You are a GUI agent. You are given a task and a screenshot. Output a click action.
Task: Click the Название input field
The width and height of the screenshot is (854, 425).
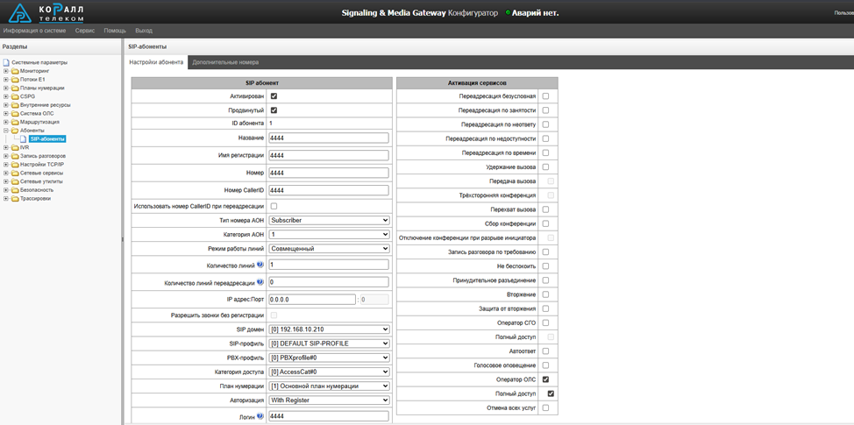(329, 138)
